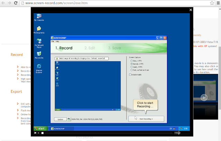This screenshot has height=141, width=221.
Task: Click the screen icon beside Update
Action: point(69,120)
